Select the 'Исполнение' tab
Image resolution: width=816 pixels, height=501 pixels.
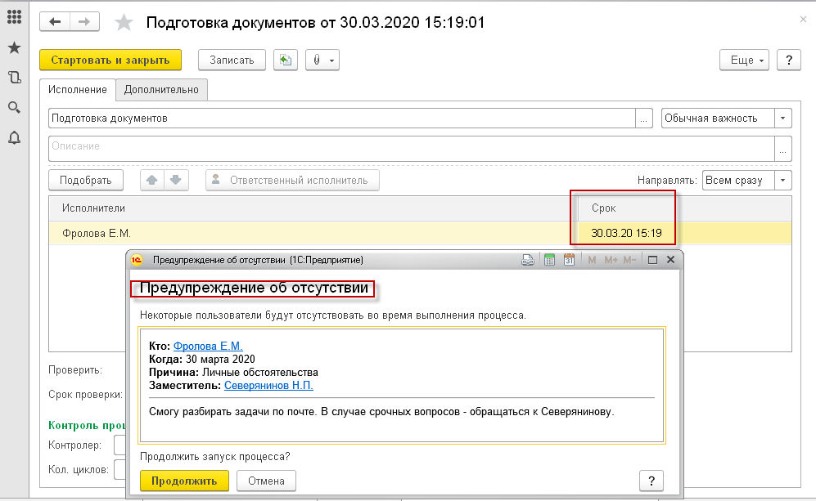coord(77,90)
